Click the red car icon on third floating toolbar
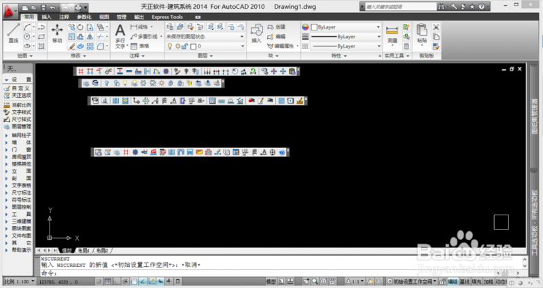543x288 pixels. pos(251,101)
